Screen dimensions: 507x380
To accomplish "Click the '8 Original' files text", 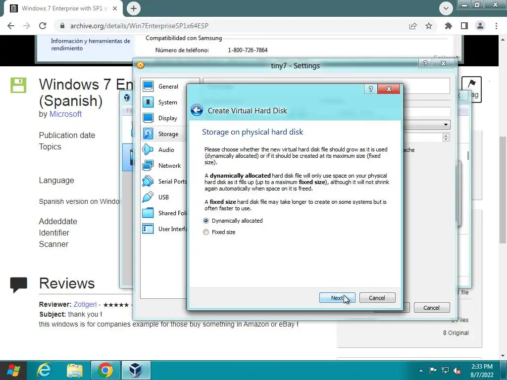I will pyautogui.click(x=456, y=333).
